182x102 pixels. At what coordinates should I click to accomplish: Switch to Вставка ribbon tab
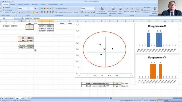tap(13, 5)
